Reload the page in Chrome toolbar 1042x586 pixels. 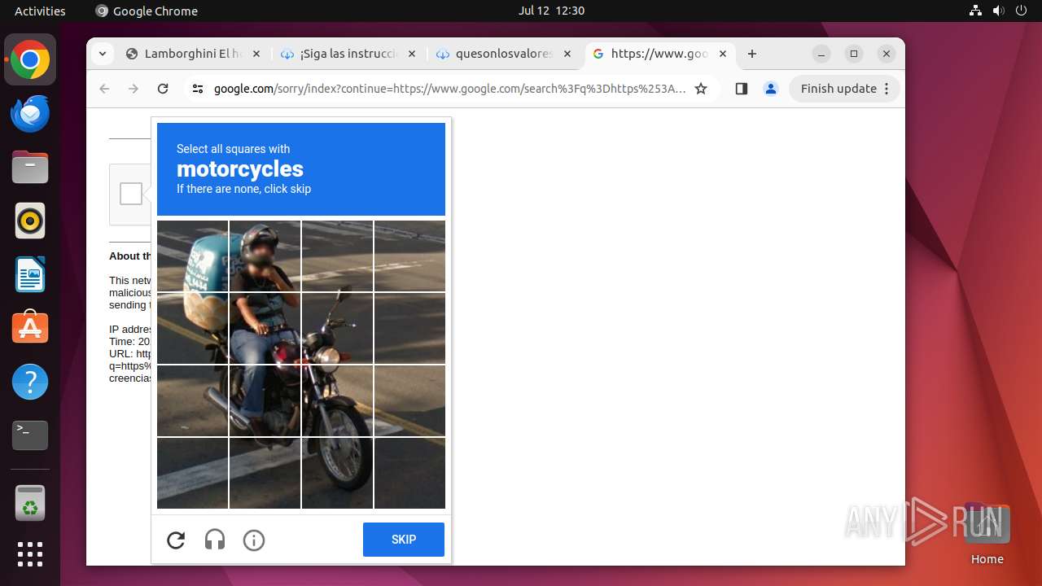point(163,89)
